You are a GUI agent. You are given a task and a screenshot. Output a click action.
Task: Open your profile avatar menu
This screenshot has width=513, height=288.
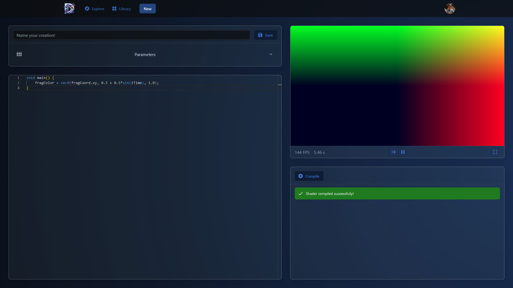tap(450, 9)
